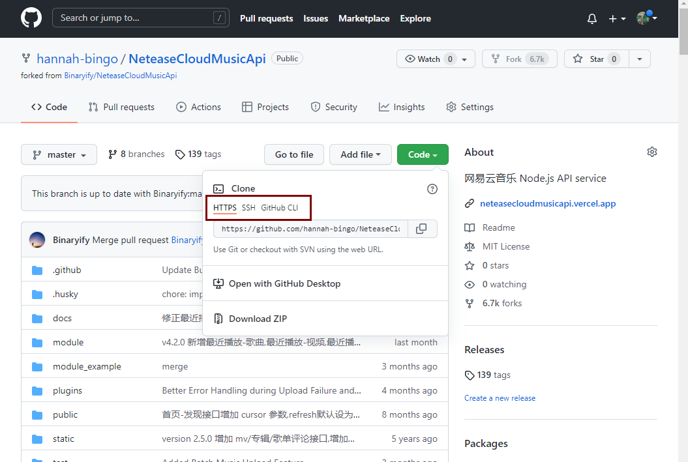Select the GitHub CLI clone tab
Screen dimensions: 688x462
(x=279, y=208)
